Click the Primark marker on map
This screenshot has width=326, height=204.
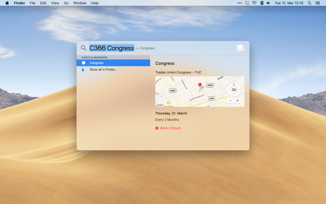169,103
